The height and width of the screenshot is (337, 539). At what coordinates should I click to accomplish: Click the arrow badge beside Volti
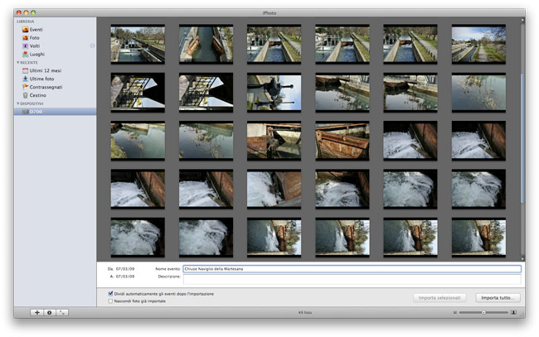click(x=92, y=46)
